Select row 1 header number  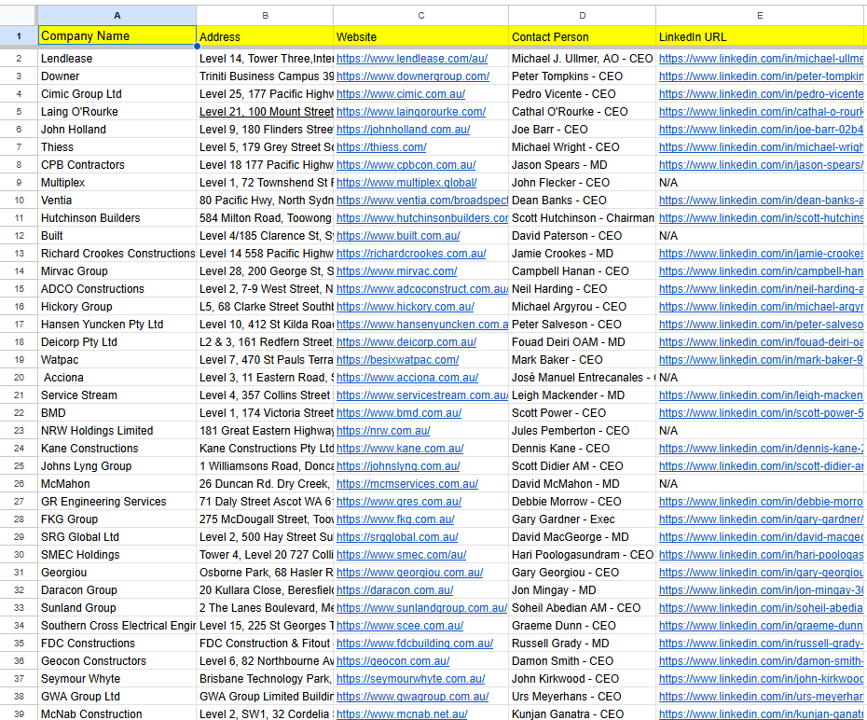pyautogui.click(x=19, y=36)
